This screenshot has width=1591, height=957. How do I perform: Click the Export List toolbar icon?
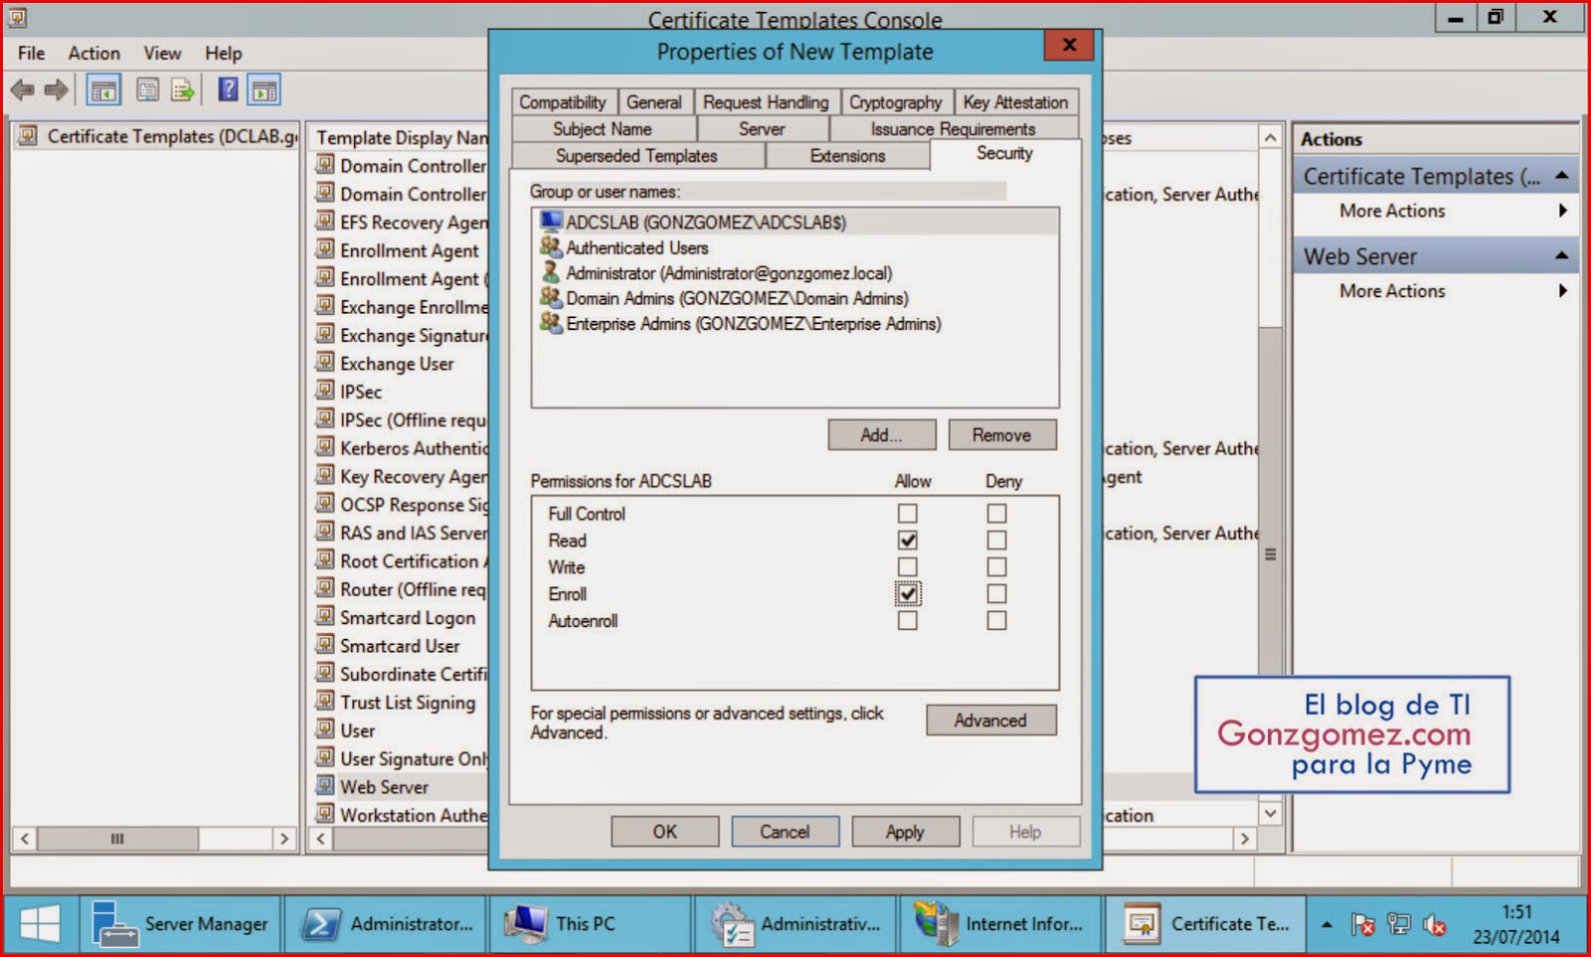tap(182, 90)
